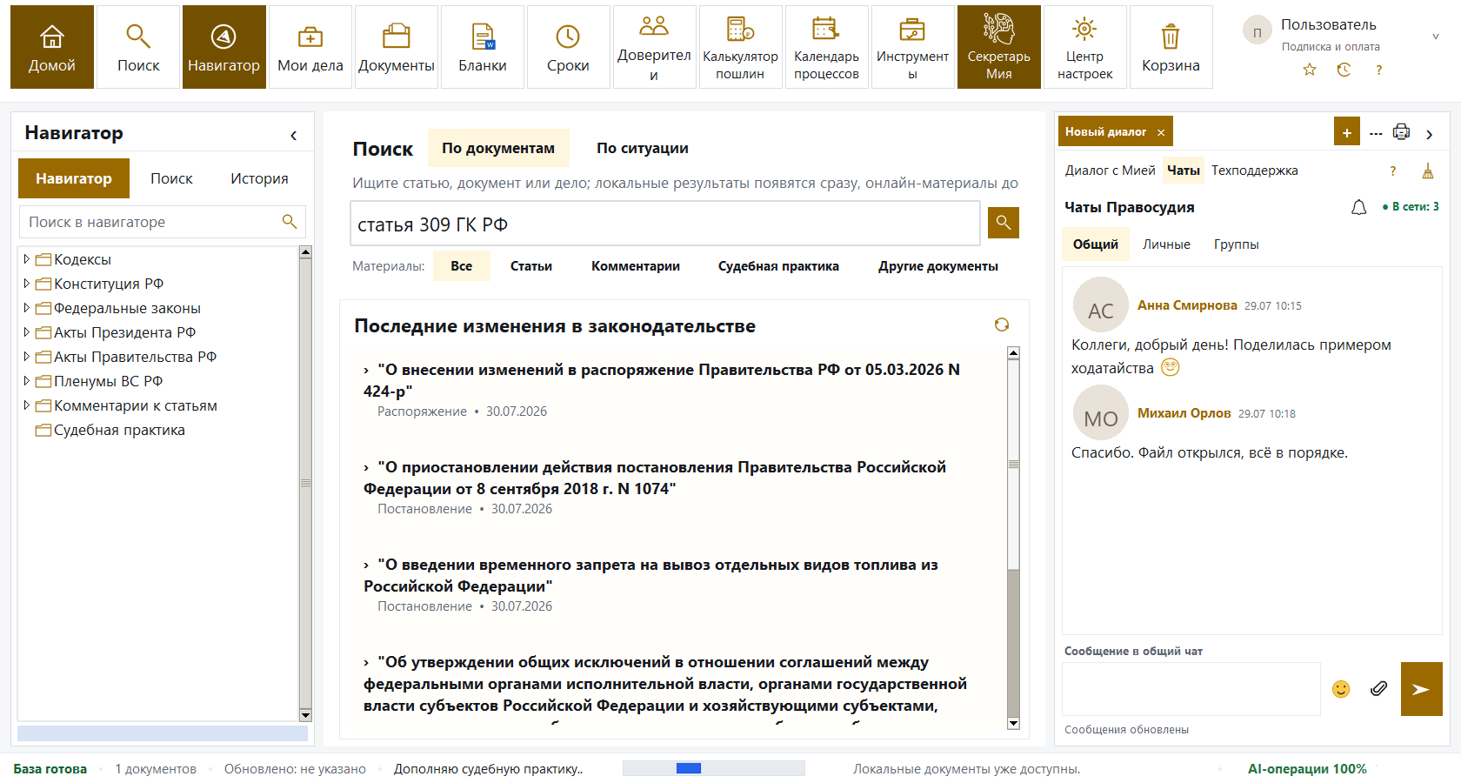Open Бланки forms section

483,47
